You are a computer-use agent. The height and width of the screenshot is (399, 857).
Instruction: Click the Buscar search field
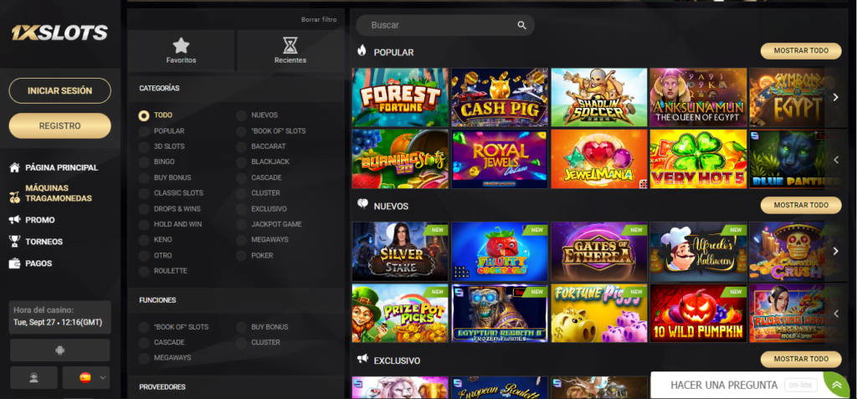pos(445,25)
